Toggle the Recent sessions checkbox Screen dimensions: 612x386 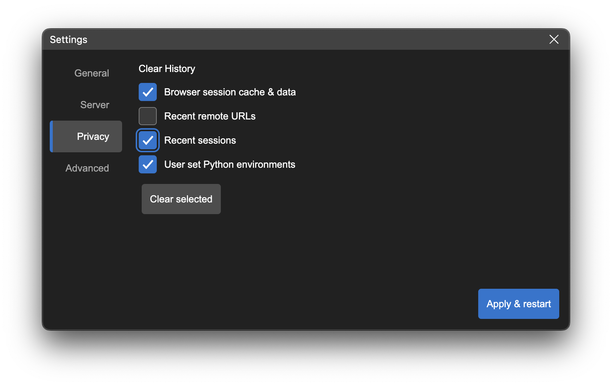tap(147, 140)
